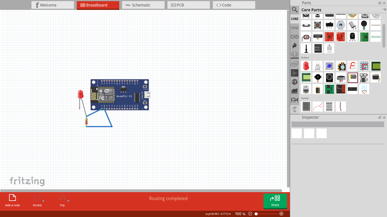Screen dimensions: 387x217
Task: Zoom in with the plus button
Action: coord(281,214)
